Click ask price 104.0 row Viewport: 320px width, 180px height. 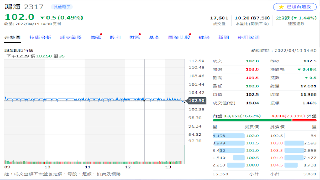[293, 158]
